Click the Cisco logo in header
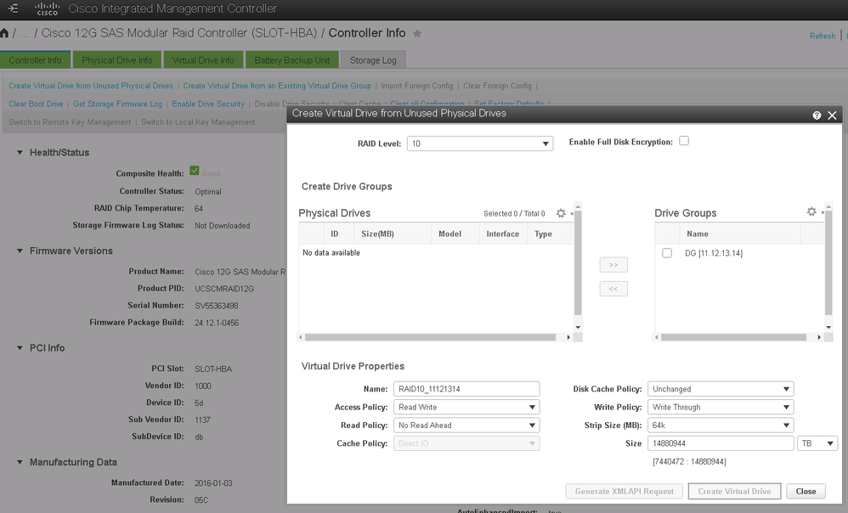Screen dimensions: 848x513 click(x=47, y=8)
